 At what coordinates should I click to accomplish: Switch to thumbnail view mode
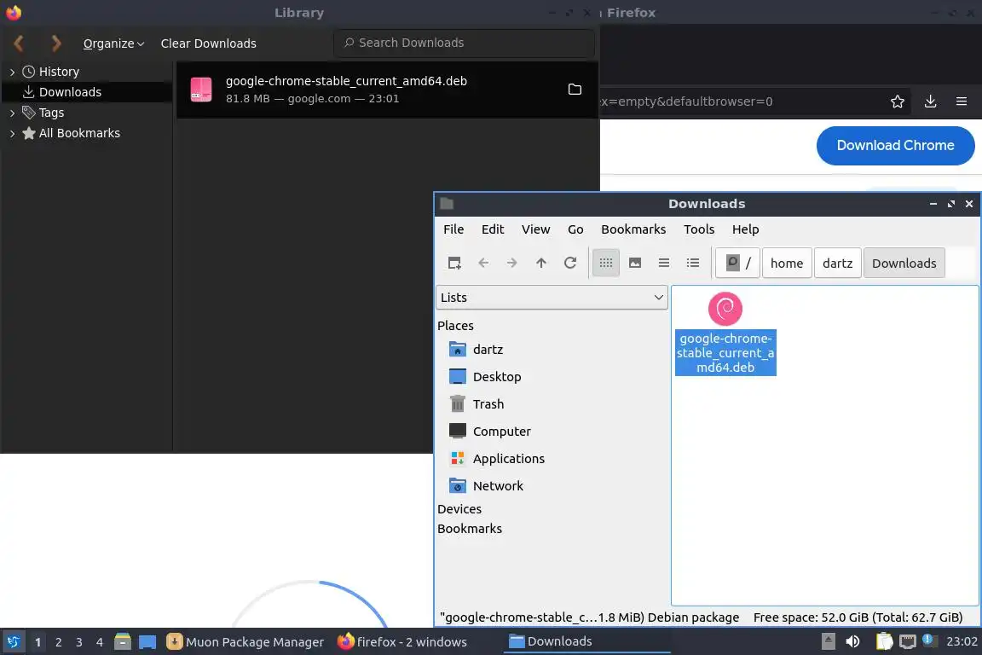pos(635,264)
